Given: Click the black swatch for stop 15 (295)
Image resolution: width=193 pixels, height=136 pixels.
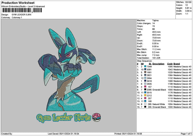Looking at the screenshot, I should tap(145, 107).
